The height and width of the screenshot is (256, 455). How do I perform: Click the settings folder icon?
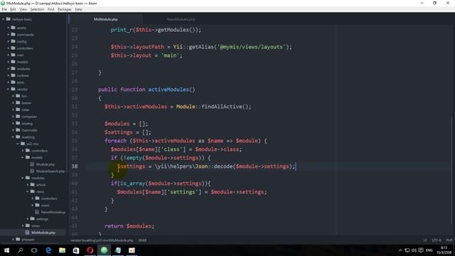tap(33, 218)
